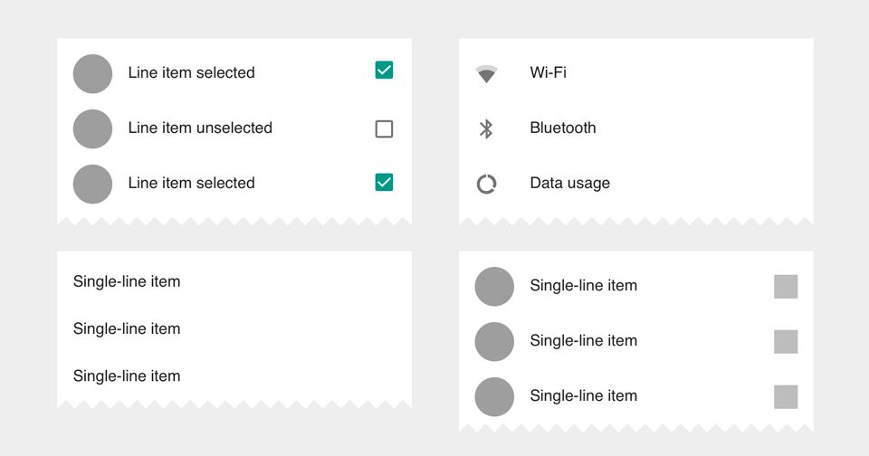This screenshot has height=456, width=869.
Task: Uncheck the bottom Line item selected checkbox
Action: coord(384,182)
